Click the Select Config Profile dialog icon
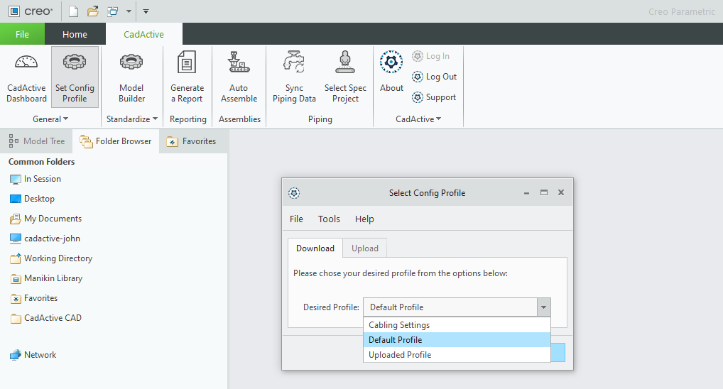Viewport: 723px width, 389px height. pyautogui.click(x=294, y=193)
